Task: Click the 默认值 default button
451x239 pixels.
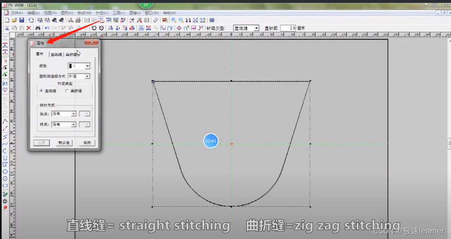Action: pyautogui.click(x=64, y=143)
